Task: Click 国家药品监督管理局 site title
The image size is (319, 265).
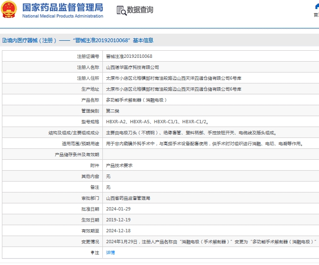Action: 63,8
